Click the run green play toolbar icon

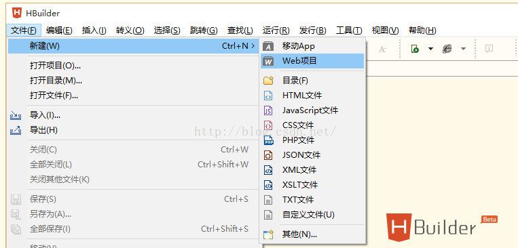(415, 49)
